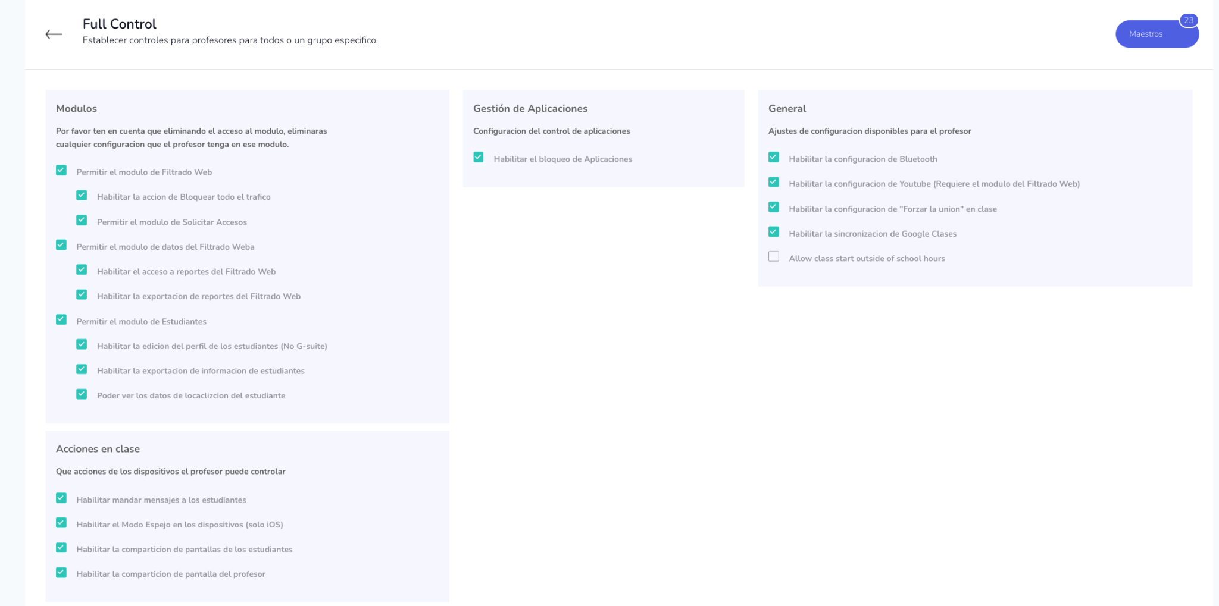Uncheck modulo de datos del Filtrado Weba
The width and height of the screenshot is (1219, 606).
pyautogui.click(x=61, y=246)
